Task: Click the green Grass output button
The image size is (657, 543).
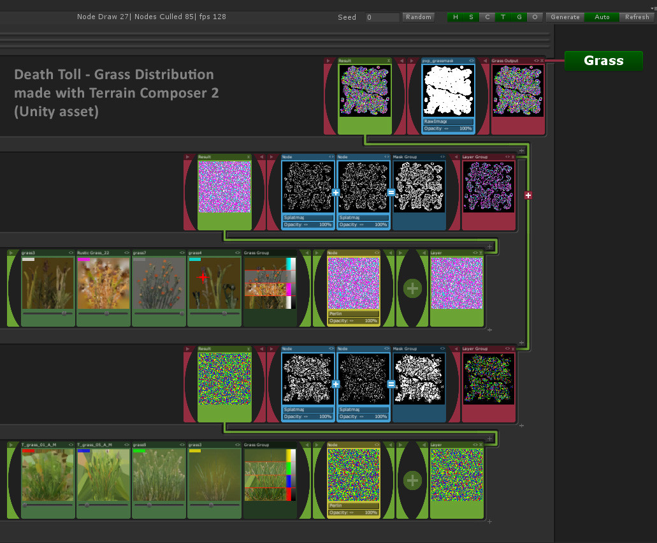Action: coord(603,61)
